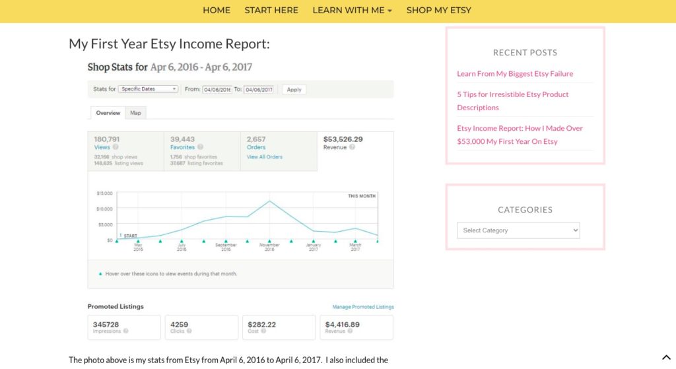Click event marker under May 2016
676x369 pixels.
point(138,242)
